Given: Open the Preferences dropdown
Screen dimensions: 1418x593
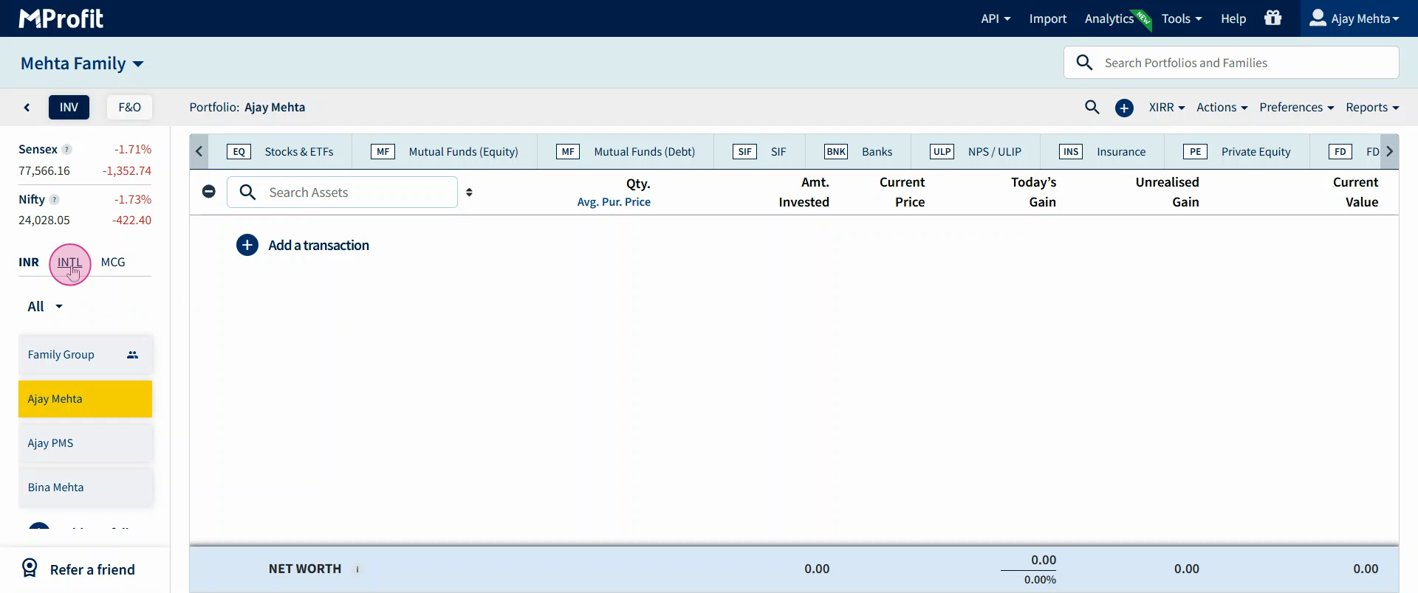Looking at the screenshot, I should (1296, 108).
